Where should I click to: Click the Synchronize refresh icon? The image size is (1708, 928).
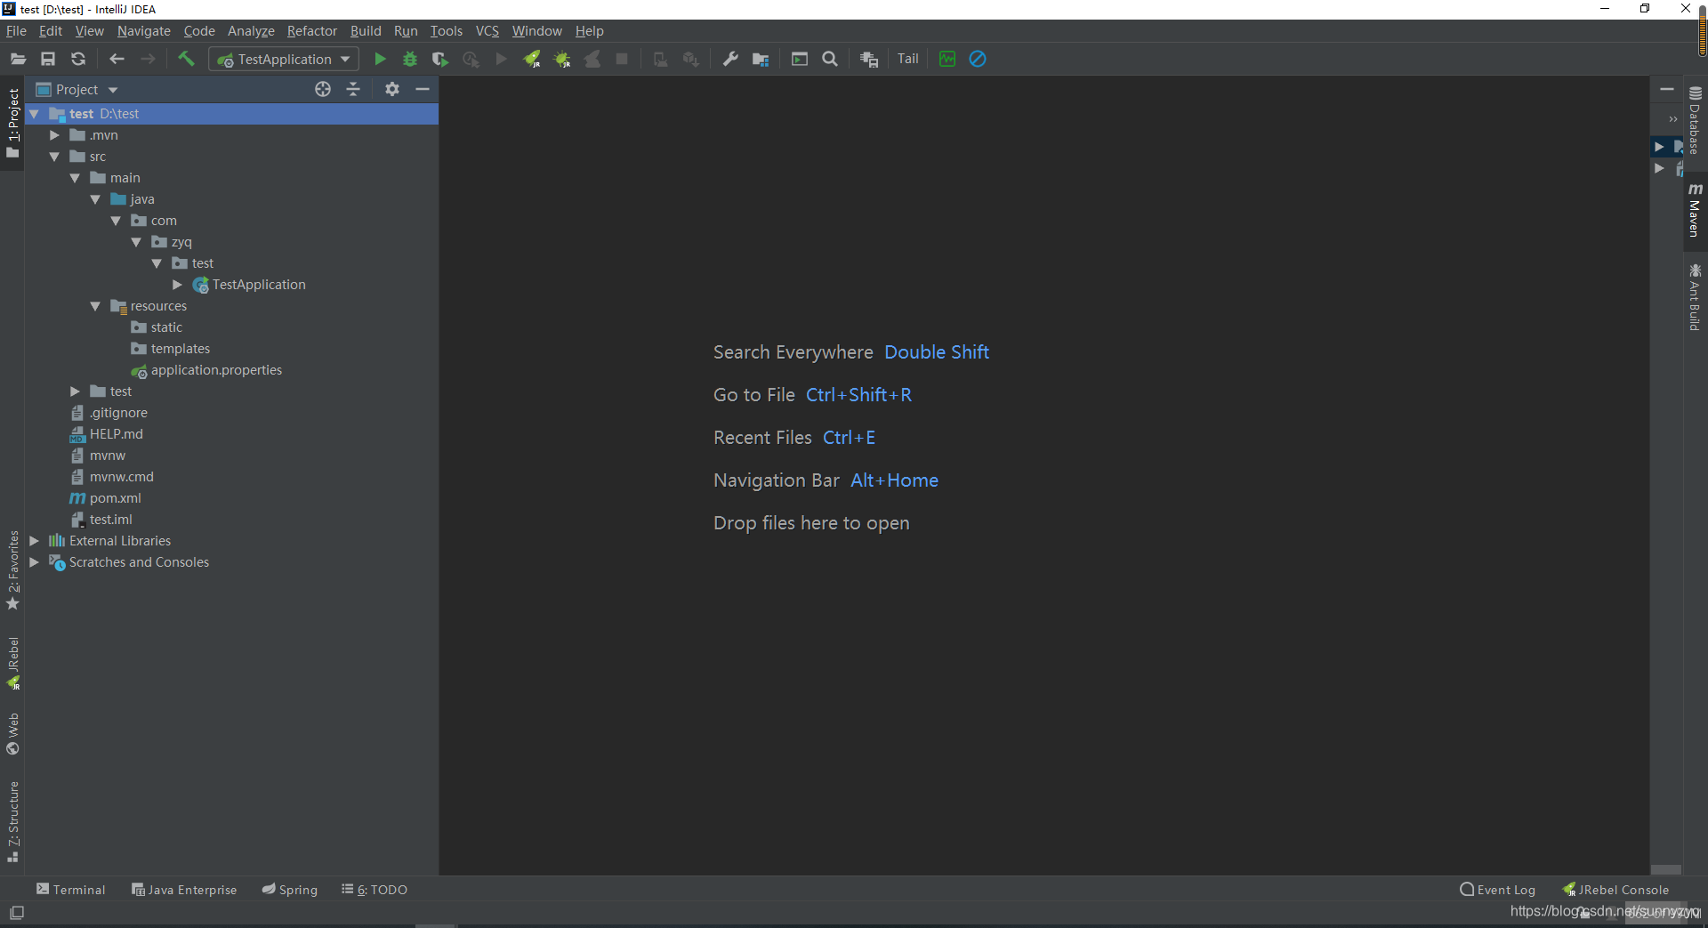pyautogui.click(x=78, y=59)
